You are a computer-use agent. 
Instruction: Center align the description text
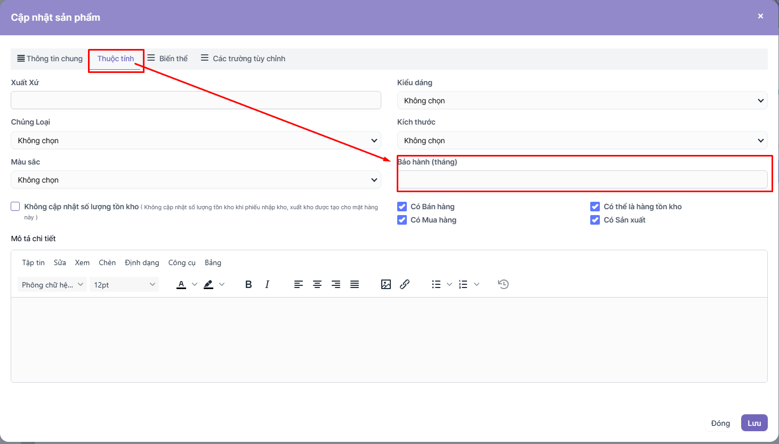click(317, 284)
